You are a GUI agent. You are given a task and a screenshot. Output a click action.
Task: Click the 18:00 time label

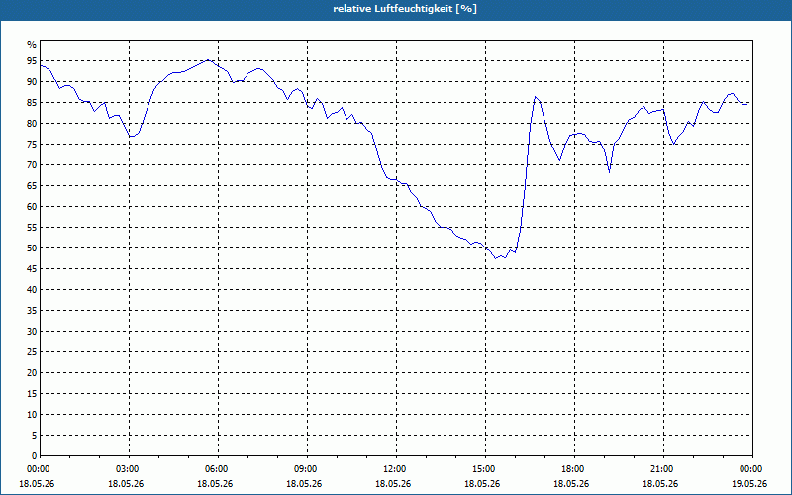point(574,469)
